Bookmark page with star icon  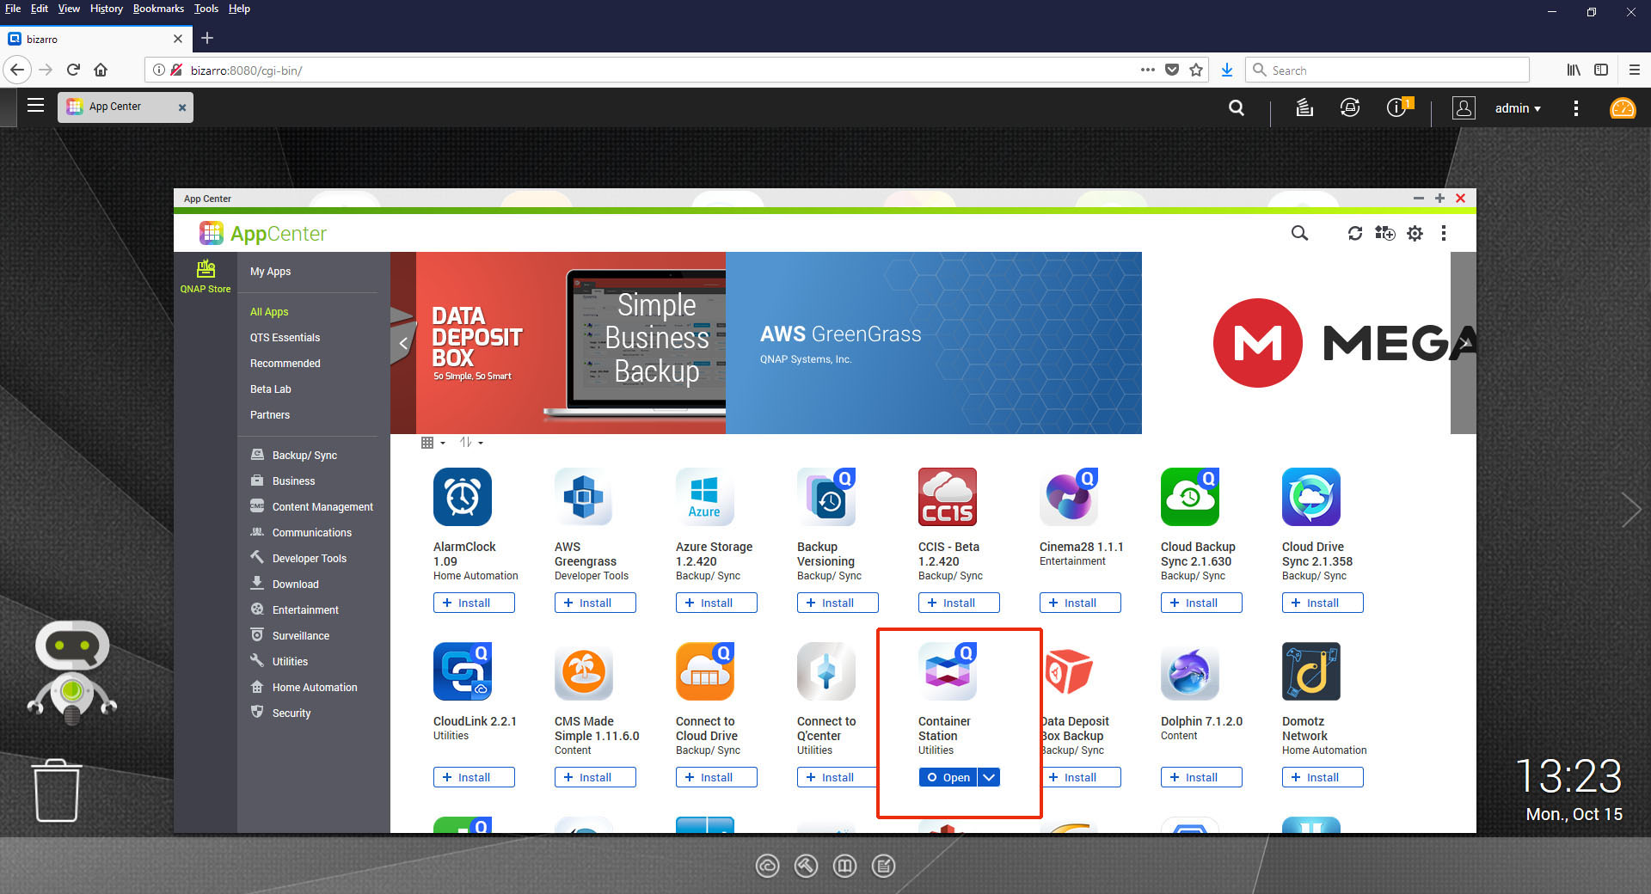pos(1196,70)
